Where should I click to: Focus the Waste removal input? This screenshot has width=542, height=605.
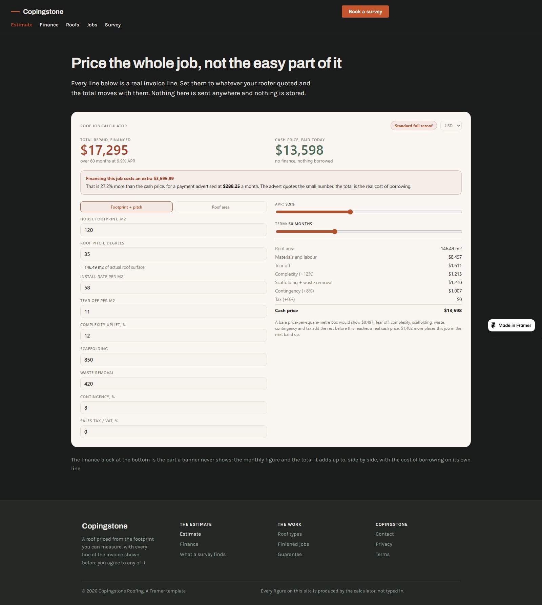tap(173, 384)
